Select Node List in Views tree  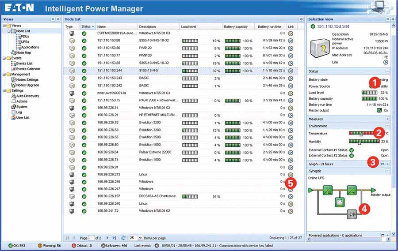(23, 31)
